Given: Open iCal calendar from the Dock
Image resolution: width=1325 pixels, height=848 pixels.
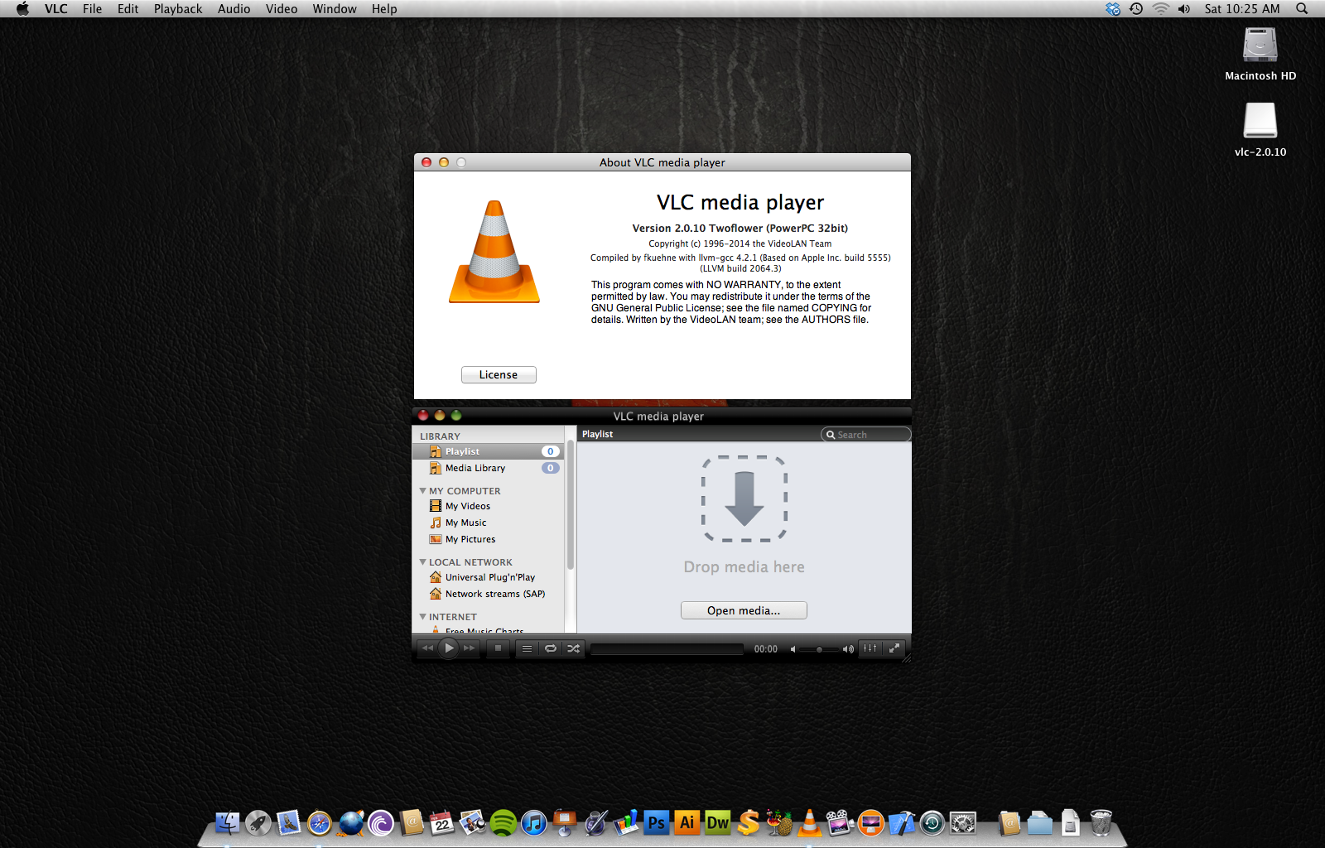Looking at the screenshot, I should pos(442,822).
